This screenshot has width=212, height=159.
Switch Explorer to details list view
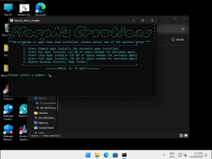pos(181,136)
